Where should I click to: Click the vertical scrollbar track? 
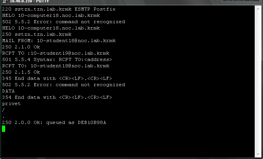pos(258,81)
